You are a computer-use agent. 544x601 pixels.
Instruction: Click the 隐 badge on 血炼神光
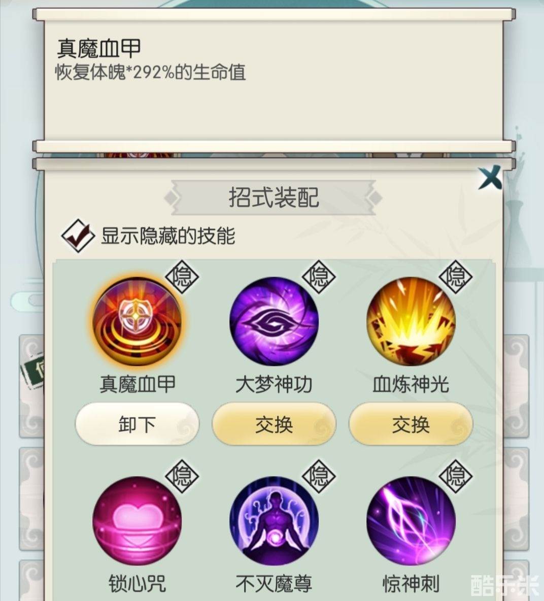tap(456, 276)
